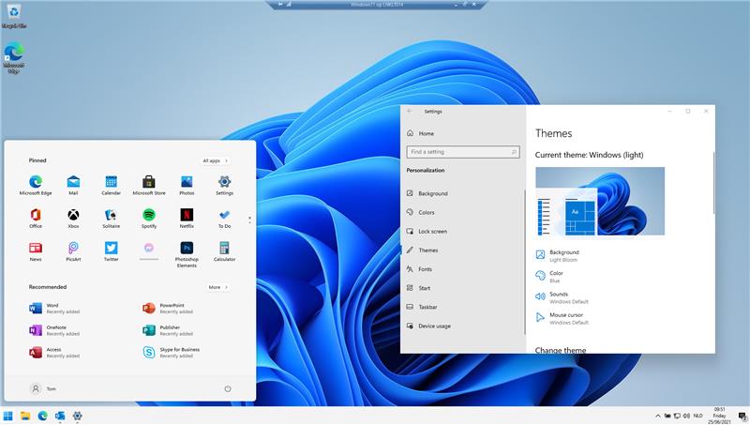Select the Recycle Bin desktop icon

pos(14,15)
